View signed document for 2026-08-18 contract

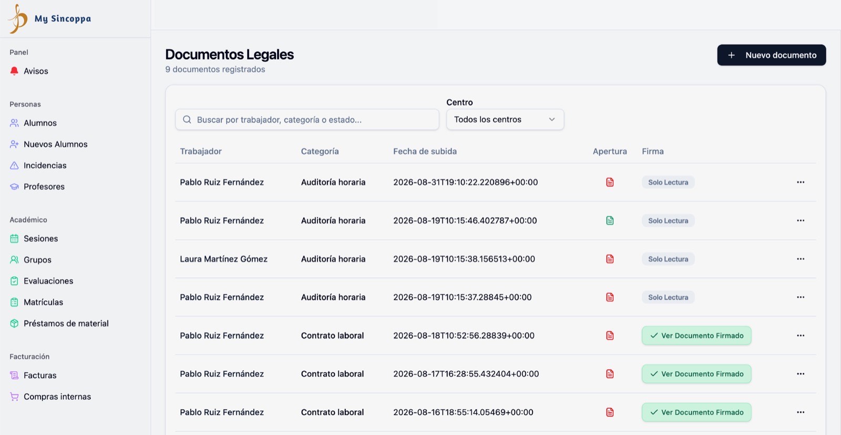[696, 336]
